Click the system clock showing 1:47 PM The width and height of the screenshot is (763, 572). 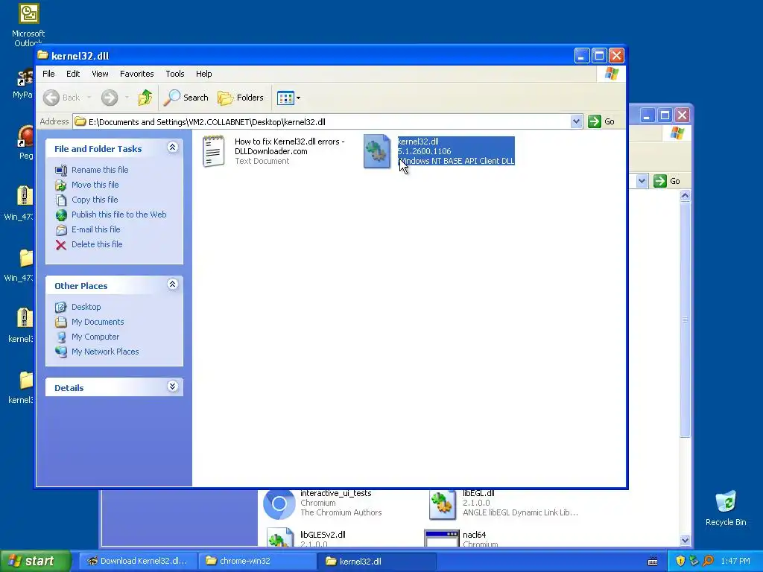pos(735,562)
